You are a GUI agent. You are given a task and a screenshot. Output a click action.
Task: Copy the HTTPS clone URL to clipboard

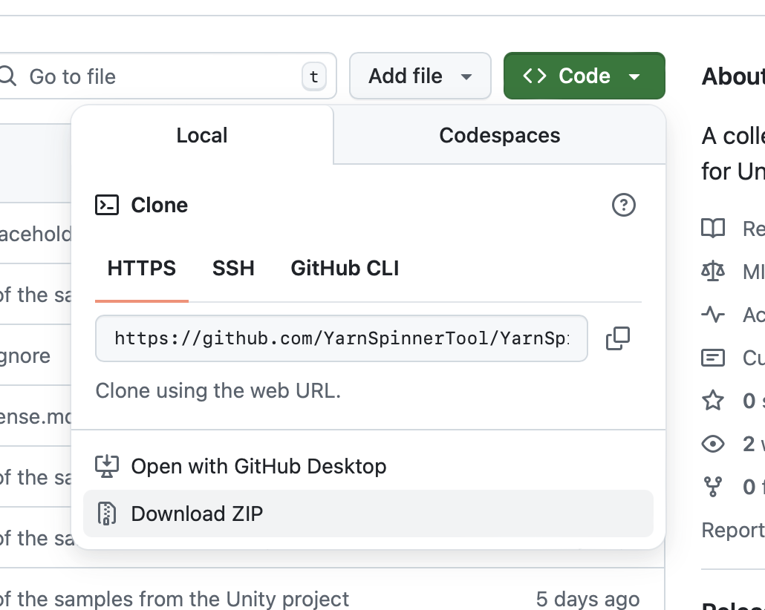point(618,338)
